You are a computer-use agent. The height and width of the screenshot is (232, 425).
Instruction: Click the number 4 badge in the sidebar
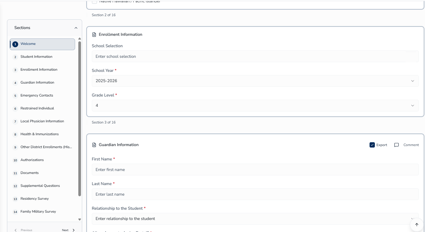click(x=15, y=83)
